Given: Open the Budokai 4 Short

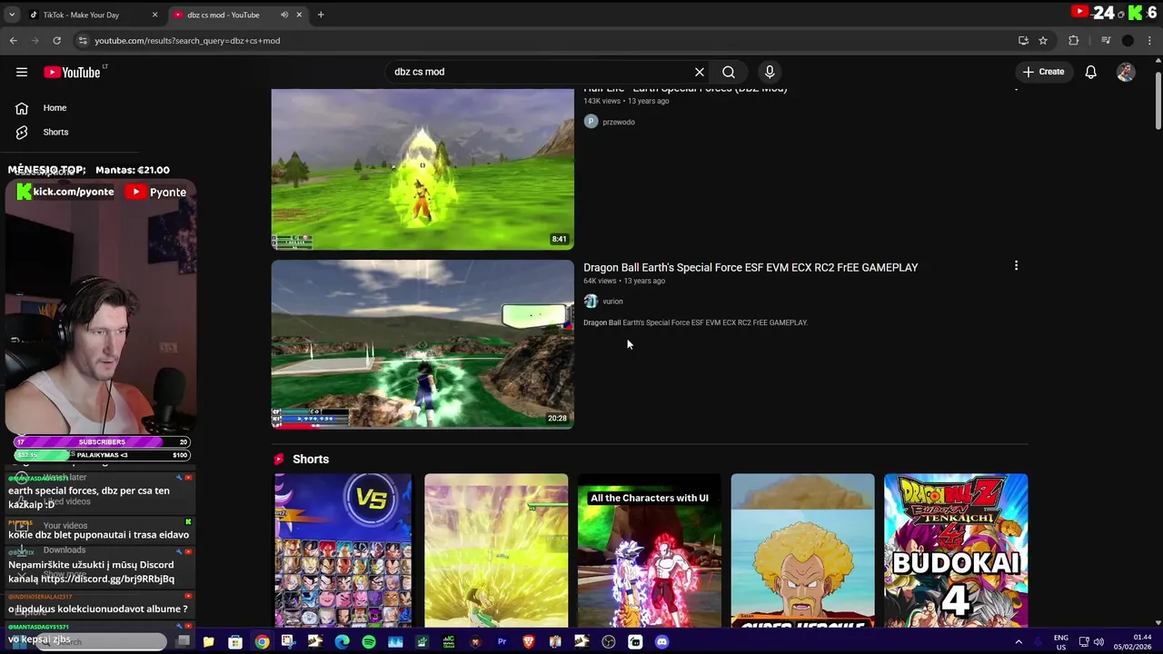Looking at the screenshot, I should point(956,550).
